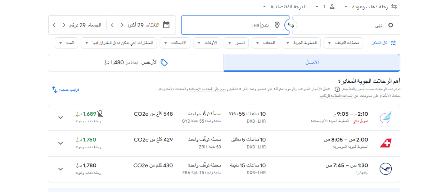Click the Swiss airline logo in second flight
This screenshot has height=192, width=432.
[386, 143]
